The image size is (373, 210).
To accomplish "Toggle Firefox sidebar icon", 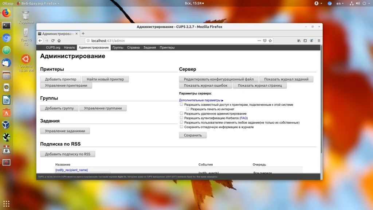I will [x=305, y=41].
